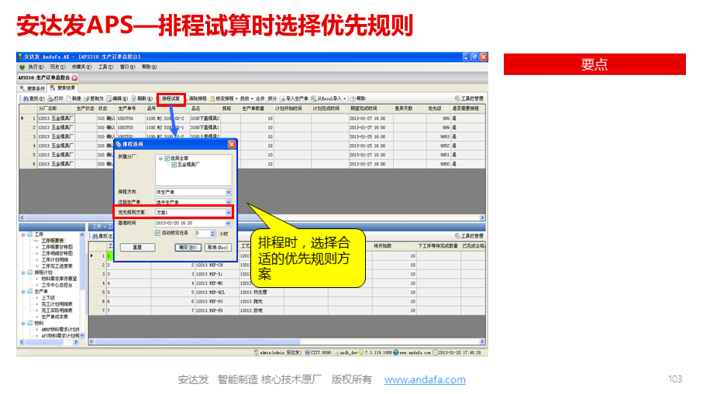Click the hours stepper beside 自动锁定任务
Image resolution: width=703 pixels, height=394 pixels.
(213, 234)
